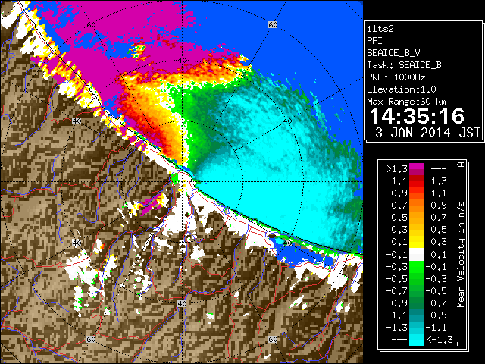Click the 'Max Range:60 km' line
The height and width of the screenshot is (364, 485).
[x=407, y=102]
